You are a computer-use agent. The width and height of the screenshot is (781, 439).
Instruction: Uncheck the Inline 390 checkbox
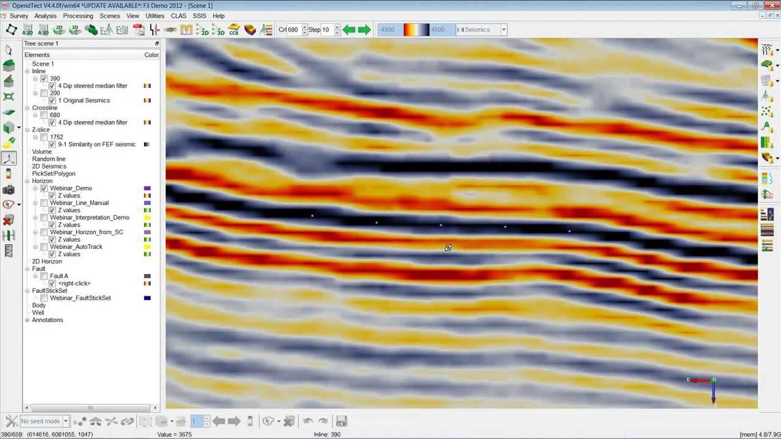[x=44, y=79]
